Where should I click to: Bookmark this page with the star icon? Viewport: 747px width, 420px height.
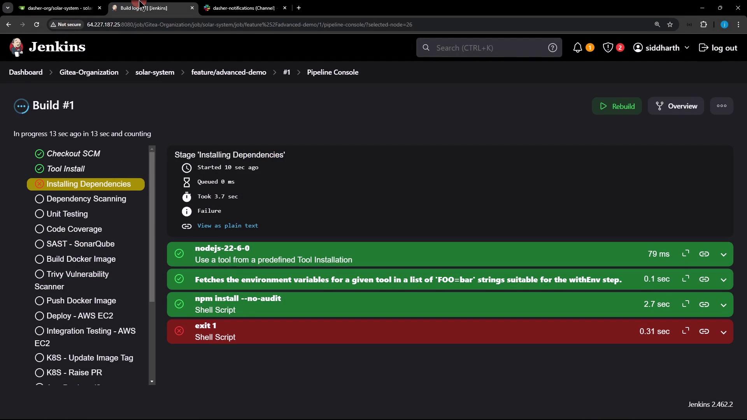click(x=670, y=24)
